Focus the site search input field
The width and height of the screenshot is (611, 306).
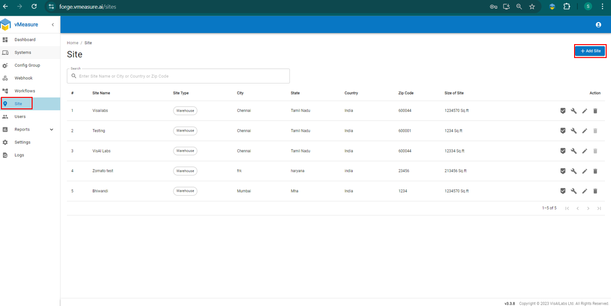click(x=178, y=76)
